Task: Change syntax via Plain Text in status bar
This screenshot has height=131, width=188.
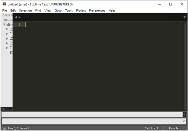Action: 175,128
